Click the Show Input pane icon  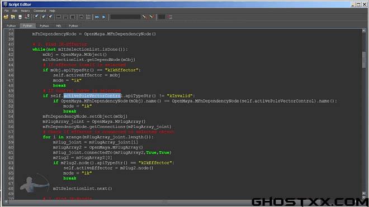[65, 17]
